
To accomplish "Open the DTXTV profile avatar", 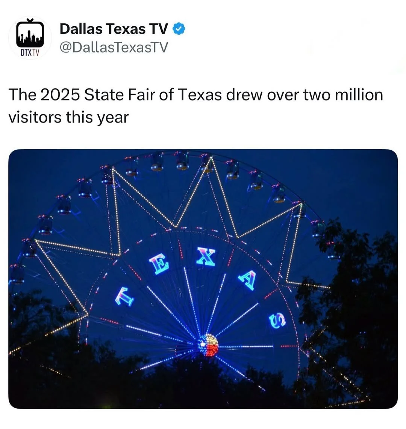I will tap(30, 38).
